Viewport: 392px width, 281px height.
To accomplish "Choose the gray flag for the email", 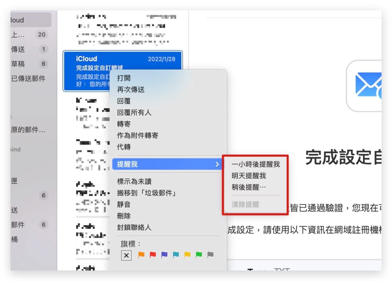I will click(210, 255).
